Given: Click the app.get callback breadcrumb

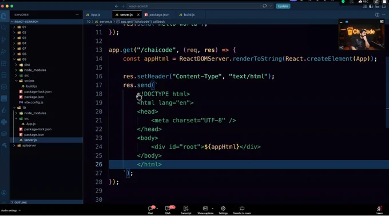Looking at the screenshot, I should (141, 22).
